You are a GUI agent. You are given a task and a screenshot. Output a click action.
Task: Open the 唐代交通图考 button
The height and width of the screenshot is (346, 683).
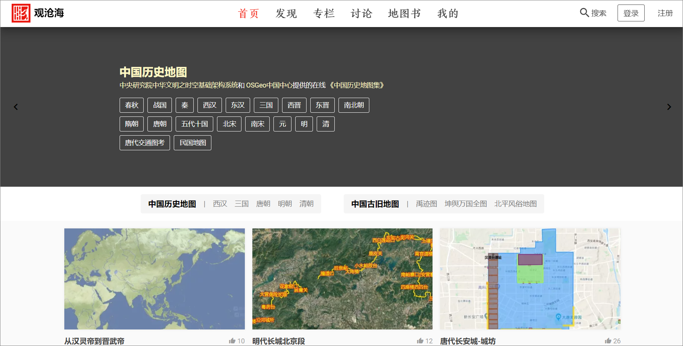coord(145,143)
